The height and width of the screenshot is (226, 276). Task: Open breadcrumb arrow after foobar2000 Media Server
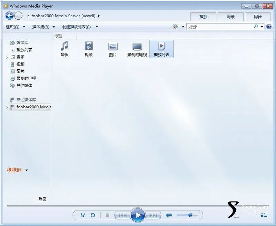[x=99, y=16]
